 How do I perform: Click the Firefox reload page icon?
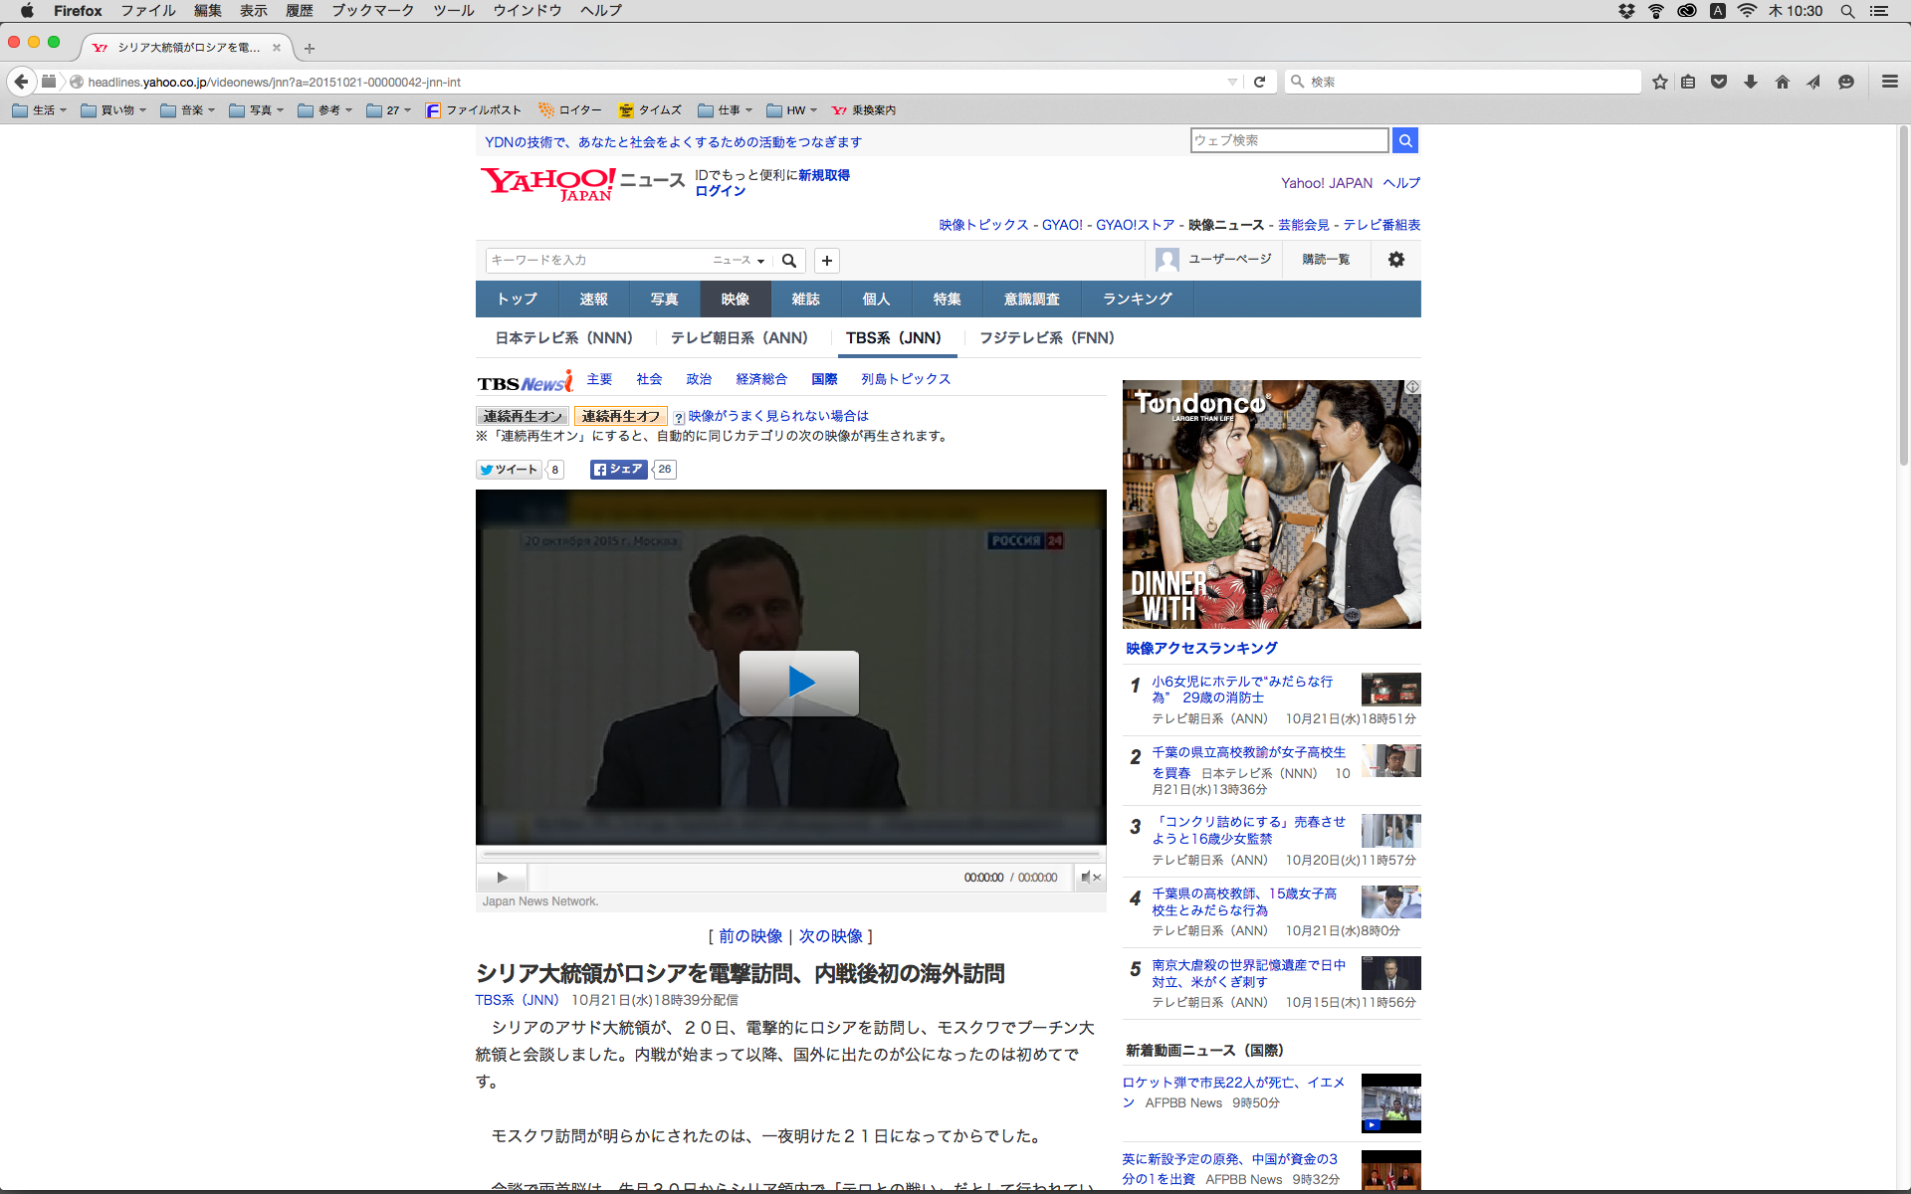[1259, 82]
